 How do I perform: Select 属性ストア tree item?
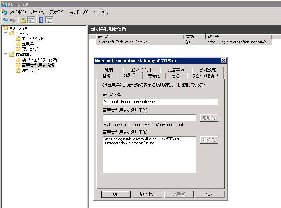[30, 71]
